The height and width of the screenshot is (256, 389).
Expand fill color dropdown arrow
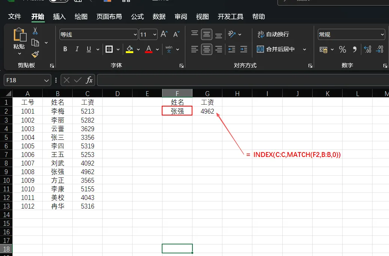tap(138, 49)
